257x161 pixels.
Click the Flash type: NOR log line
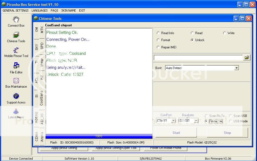tap(62, 60)
